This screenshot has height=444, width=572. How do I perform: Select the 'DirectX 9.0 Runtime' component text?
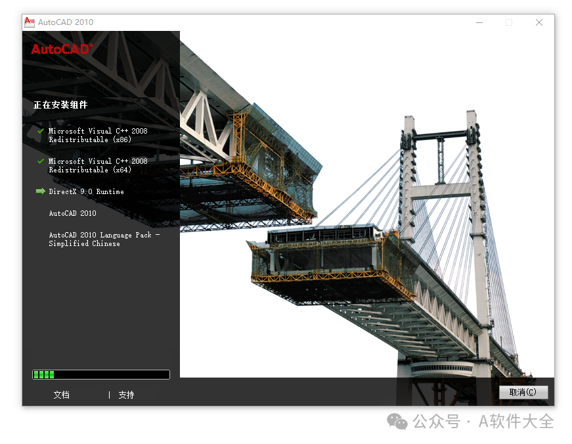87,191
